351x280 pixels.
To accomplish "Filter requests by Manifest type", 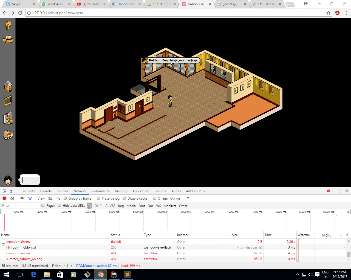I will click(x=170, y=206).
